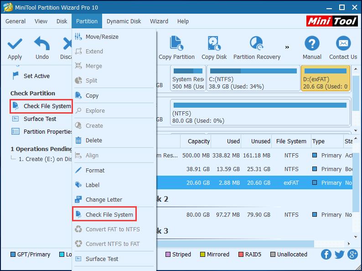Click the Striped legend color swatch
This screenshot has width=362, height=271.
168,255
